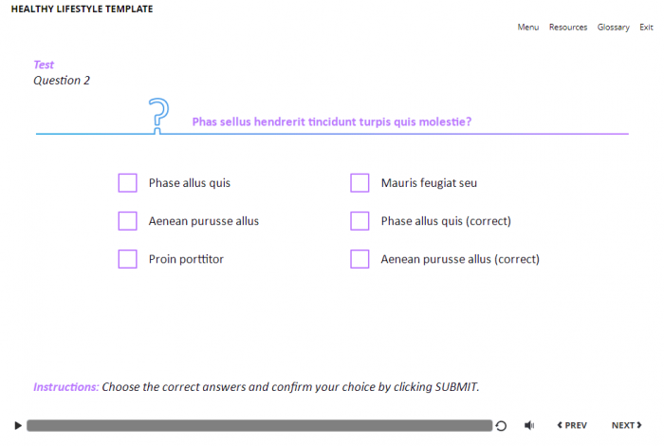The height and width of the screenshot is (446, 664).
Task: Go to previous slide with PREV
Action: tap(572, 426)
